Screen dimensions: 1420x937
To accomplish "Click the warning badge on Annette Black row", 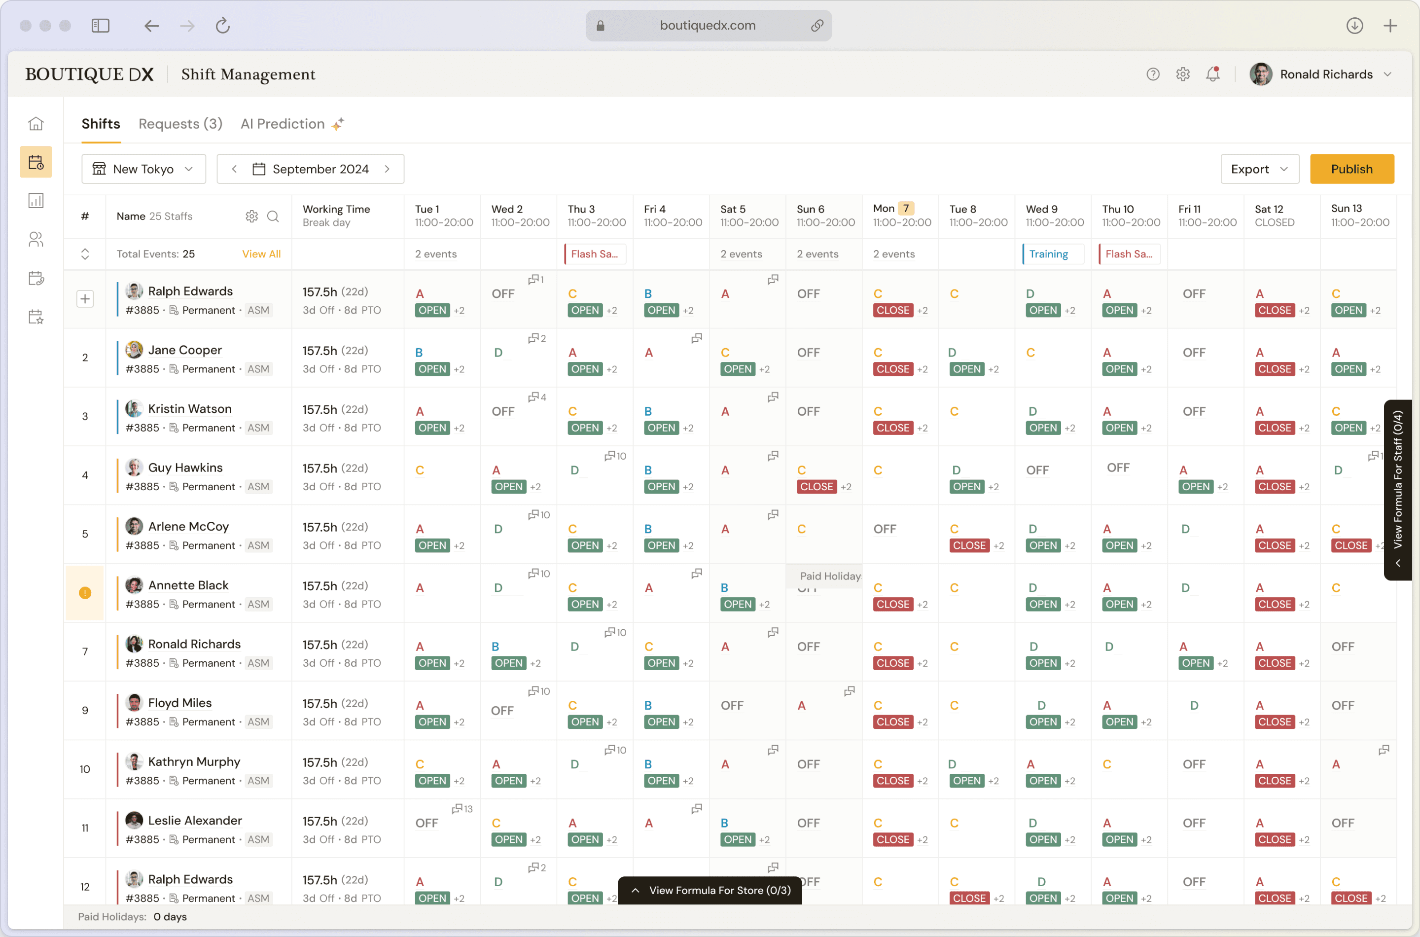I will (x=85, y=593).
